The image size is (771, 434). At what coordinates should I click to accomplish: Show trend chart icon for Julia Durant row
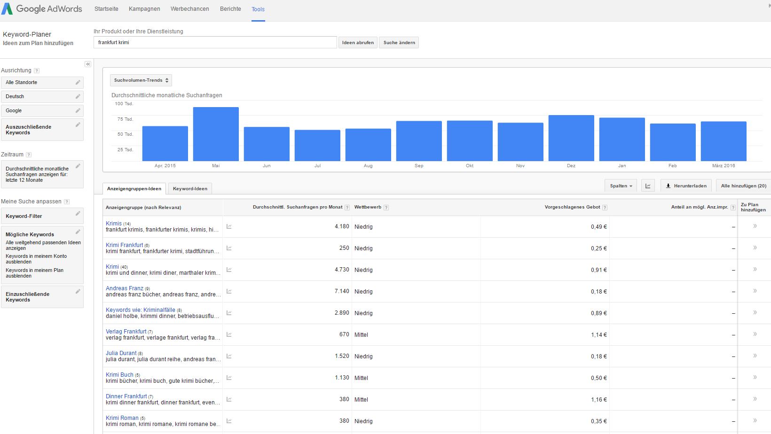click(229, 356)
